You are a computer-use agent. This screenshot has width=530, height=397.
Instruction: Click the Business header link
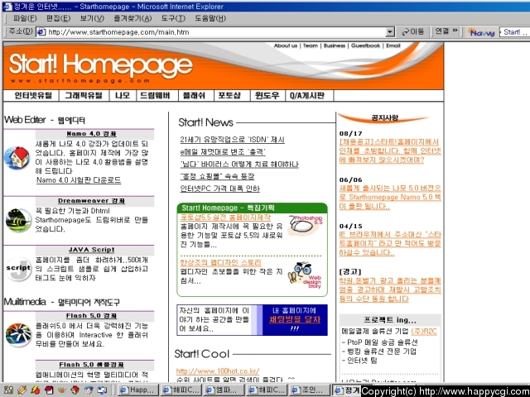point(335,45)
